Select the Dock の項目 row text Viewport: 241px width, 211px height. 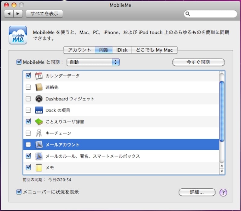click(58, 110)
